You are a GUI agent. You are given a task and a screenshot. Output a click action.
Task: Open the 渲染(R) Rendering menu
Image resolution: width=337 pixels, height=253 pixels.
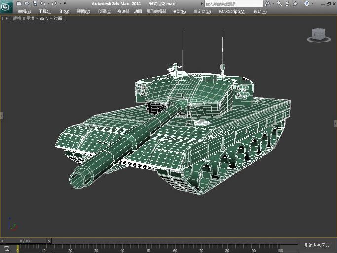[179, 12]
